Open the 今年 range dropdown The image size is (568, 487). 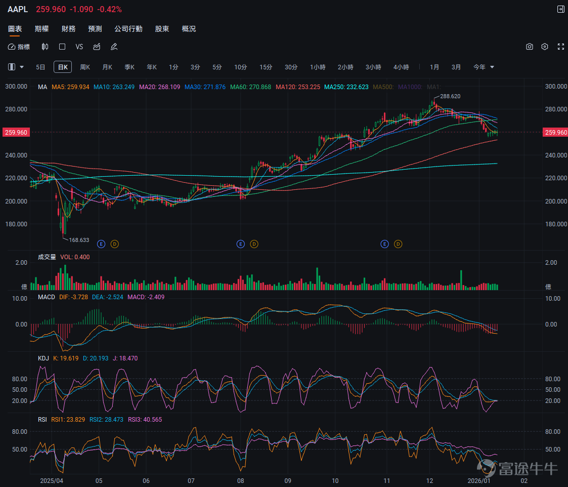point(484,67)
